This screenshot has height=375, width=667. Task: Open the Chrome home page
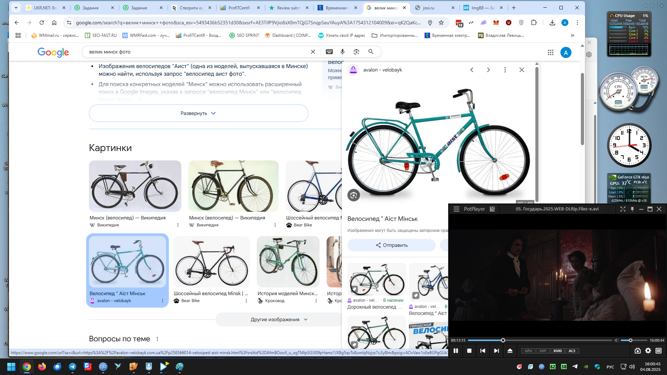point(54,23)
